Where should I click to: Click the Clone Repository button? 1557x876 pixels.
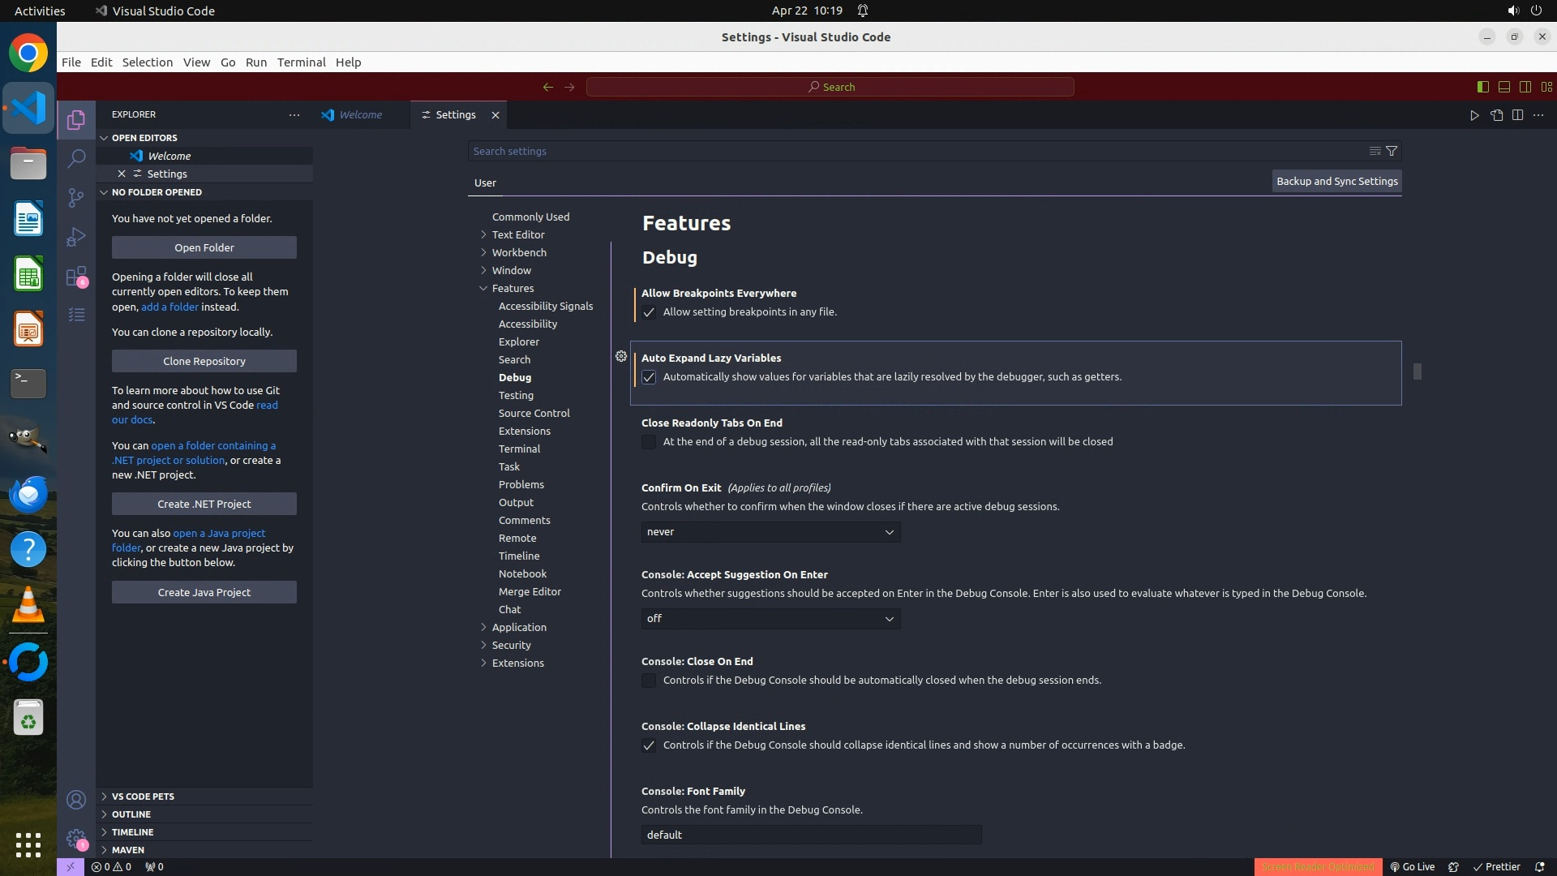click(204, 361)
